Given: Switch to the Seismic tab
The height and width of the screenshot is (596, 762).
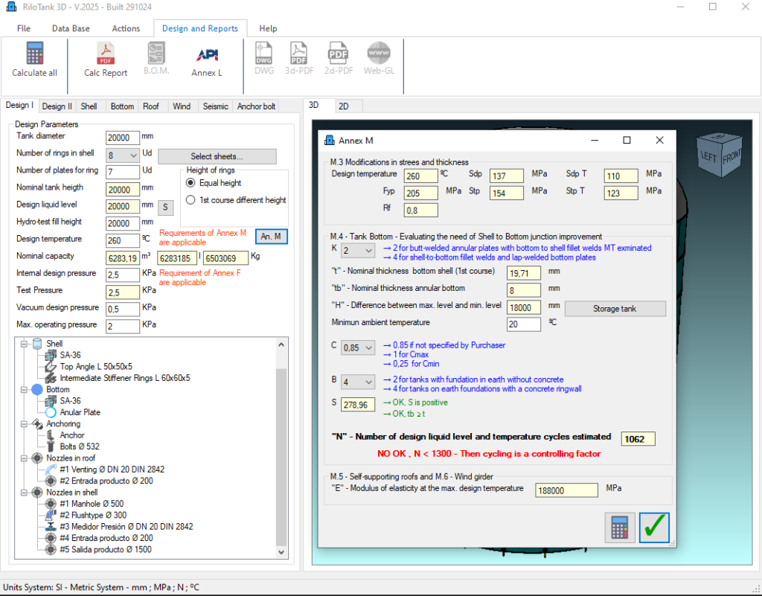Looking at the screenshot, I should coord(216,106).
